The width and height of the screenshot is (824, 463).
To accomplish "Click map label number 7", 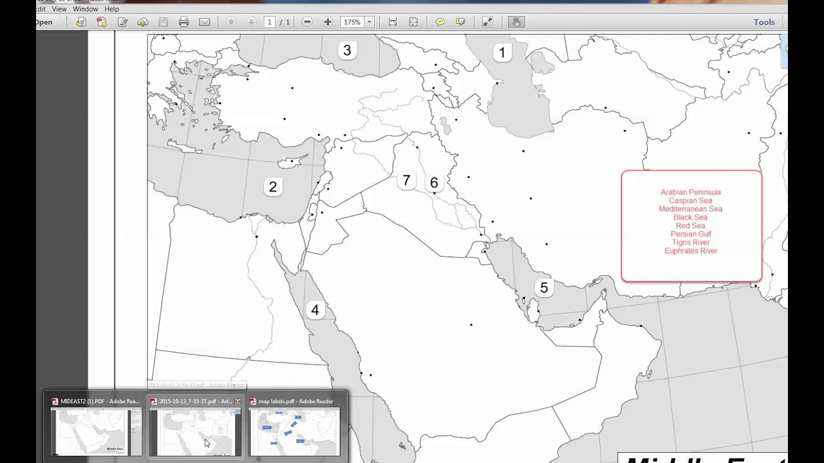I will tap(406, 181).
